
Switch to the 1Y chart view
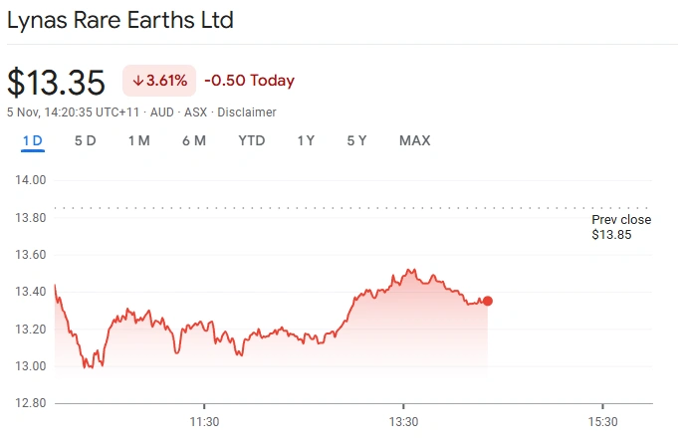[x=306, y=140]
